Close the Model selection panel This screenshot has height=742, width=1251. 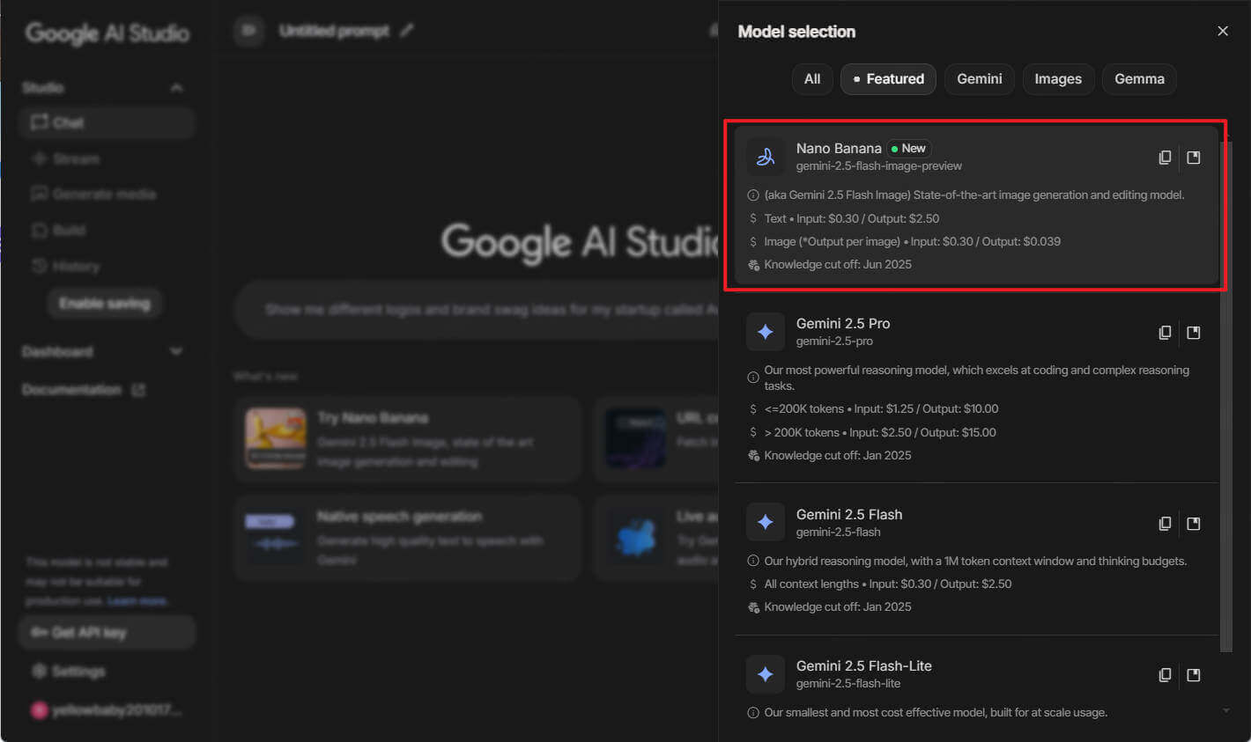pos(1223,31)
